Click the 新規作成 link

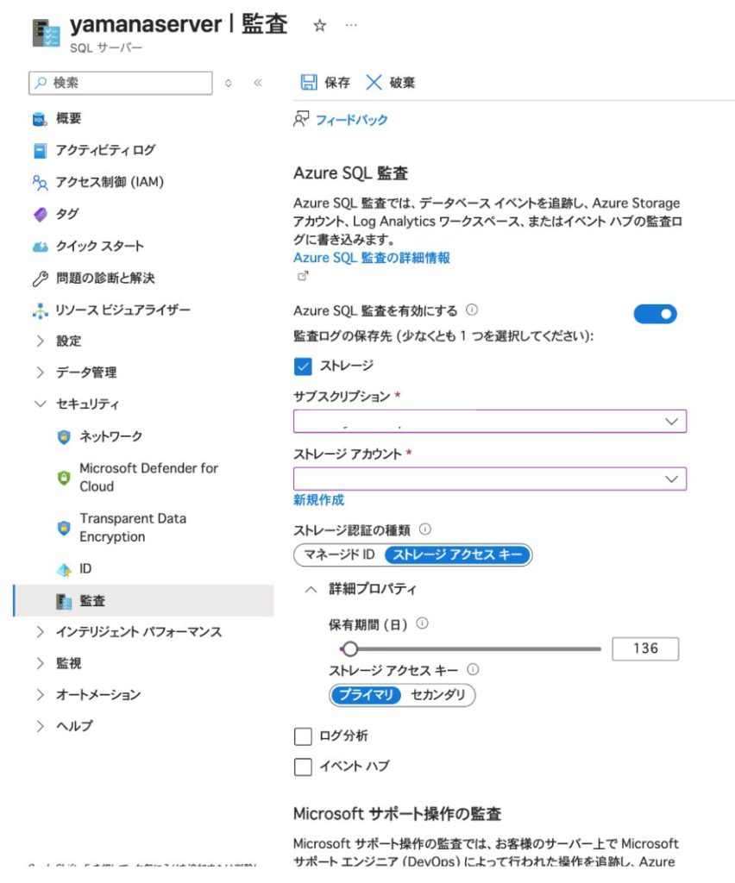(318, 500)
